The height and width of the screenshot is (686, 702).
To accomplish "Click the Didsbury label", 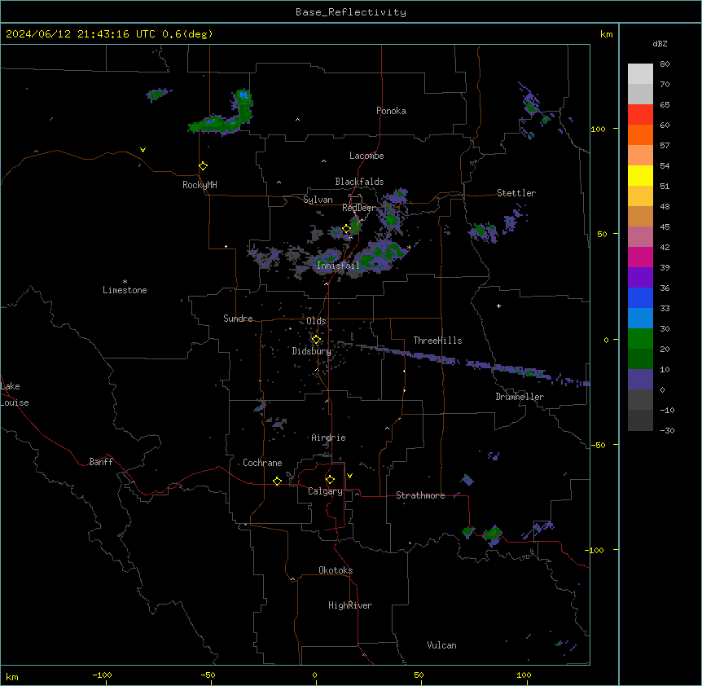I will tap(311, 351).
